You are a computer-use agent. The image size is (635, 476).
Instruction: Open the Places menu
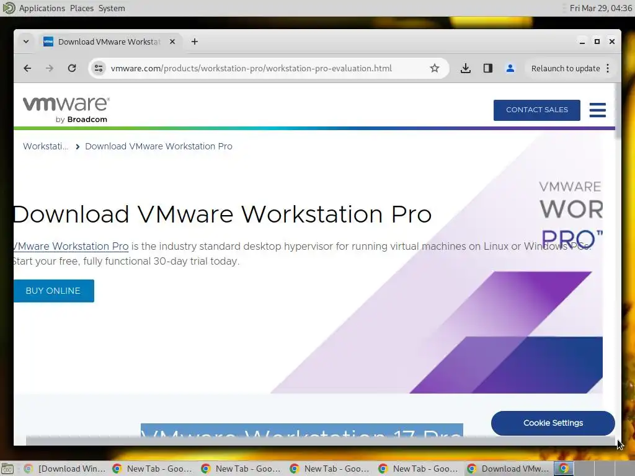(82, 8)
